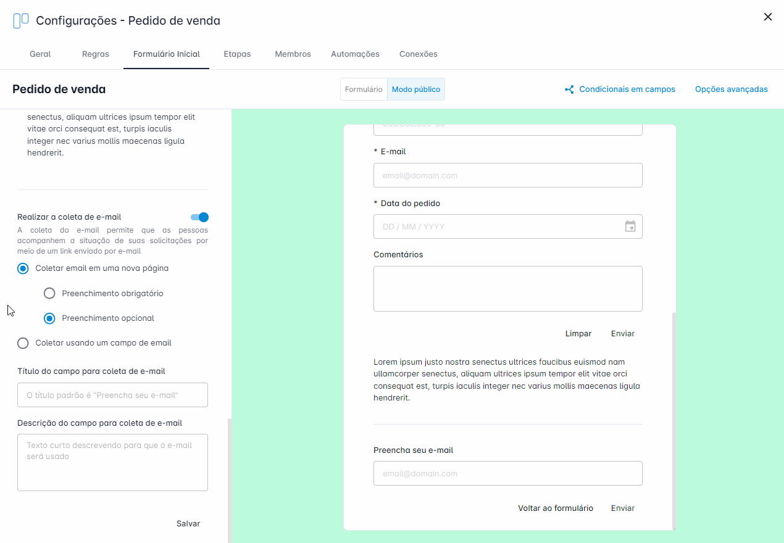Open Condicionais em campos link
This screenshot has width=784, height=543.
tap(627, 89)
